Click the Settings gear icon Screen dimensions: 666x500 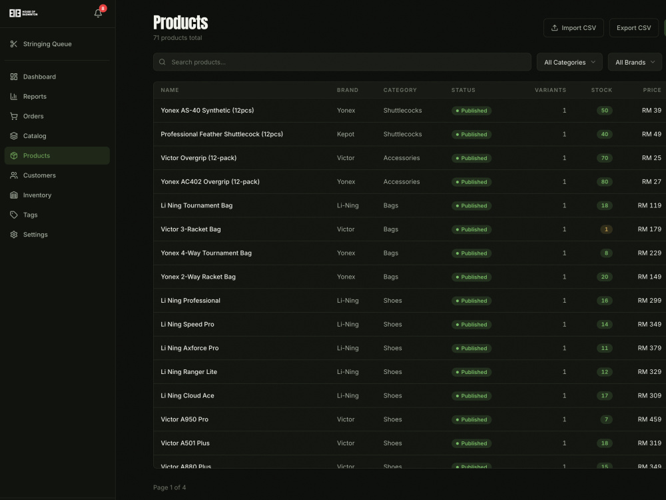point(13,235)
